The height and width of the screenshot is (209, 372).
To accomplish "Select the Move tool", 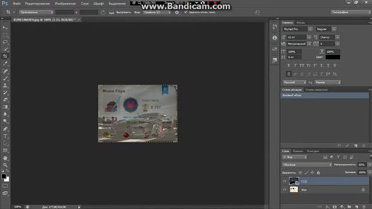I will point(5,28).
